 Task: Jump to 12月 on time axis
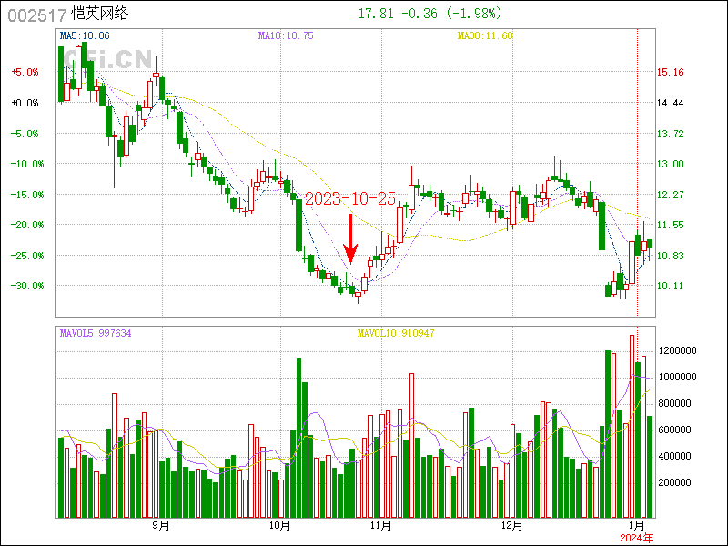[512, 525]
